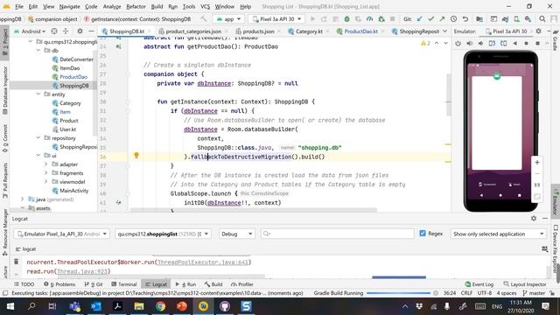Open the Terminal tool window
Screen dimensions: 560x315
pyautogui.click(x=124, y=284)
